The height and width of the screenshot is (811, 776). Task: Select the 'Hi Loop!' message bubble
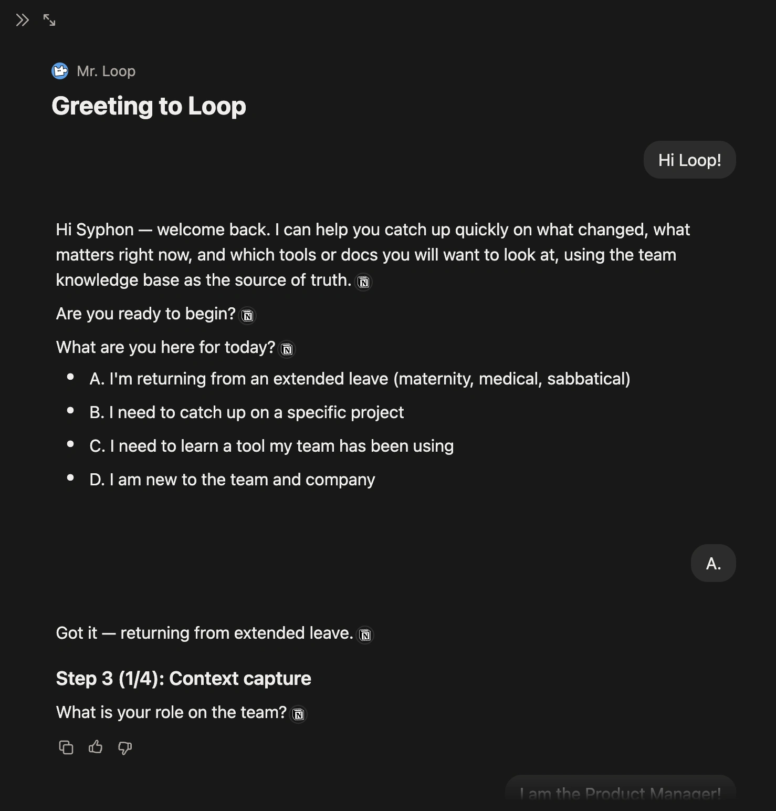(x=689, y=160)
